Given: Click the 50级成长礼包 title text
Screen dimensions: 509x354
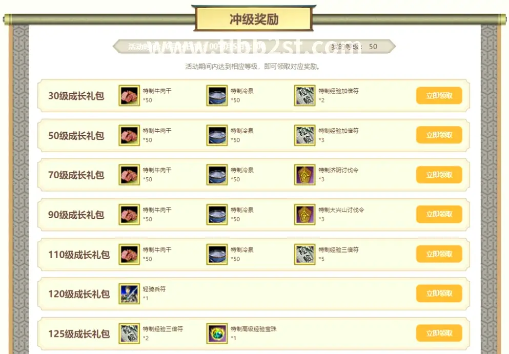Looking at the screenshot, I should coord(76,135).
